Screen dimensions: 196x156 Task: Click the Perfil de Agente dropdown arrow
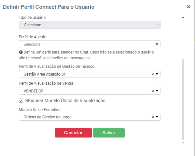(157, 44)
